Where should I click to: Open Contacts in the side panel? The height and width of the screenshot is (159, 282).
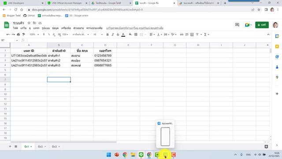pyautogui.click(x=277, y=67)
